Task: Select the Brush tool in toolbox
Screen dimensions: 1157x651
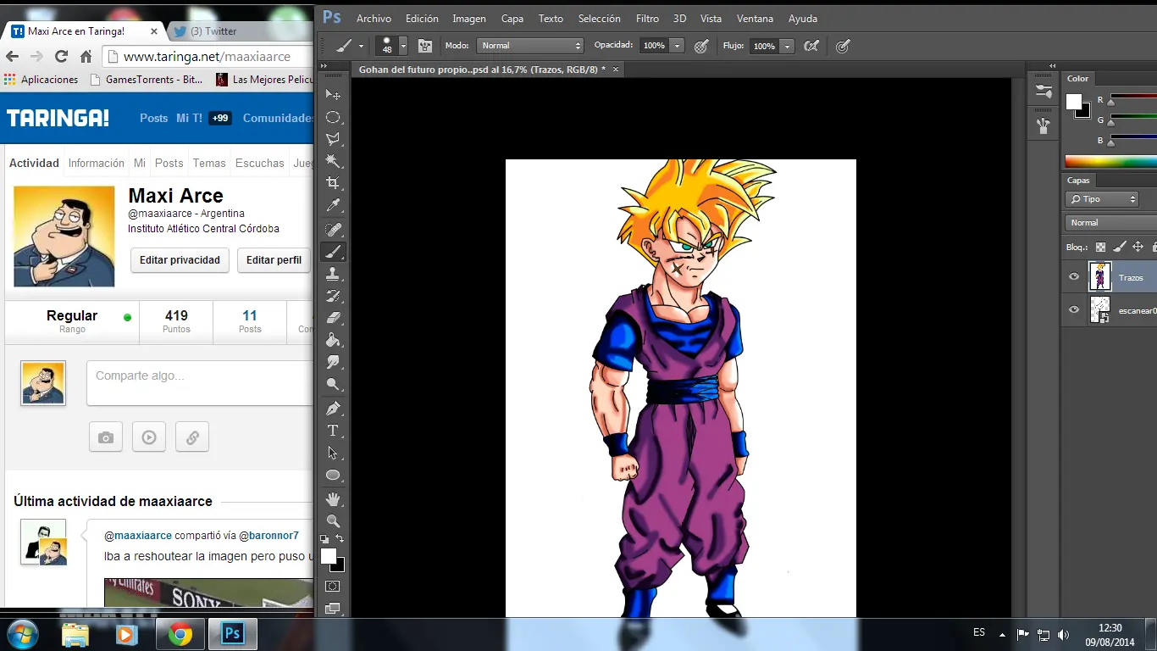Action: (333, 252)
